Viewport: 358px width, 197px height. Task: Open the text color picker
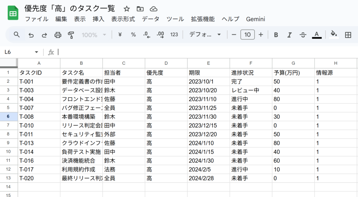click(316, 35)
